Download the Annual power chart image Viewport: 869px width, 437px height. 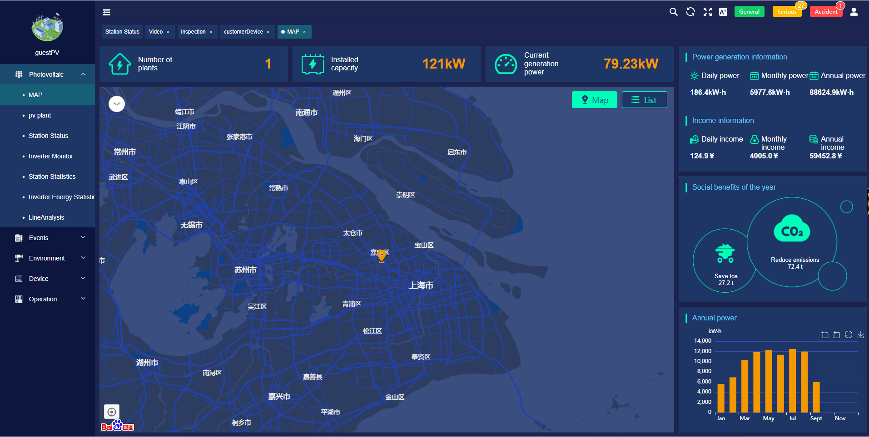coord(860,334)
